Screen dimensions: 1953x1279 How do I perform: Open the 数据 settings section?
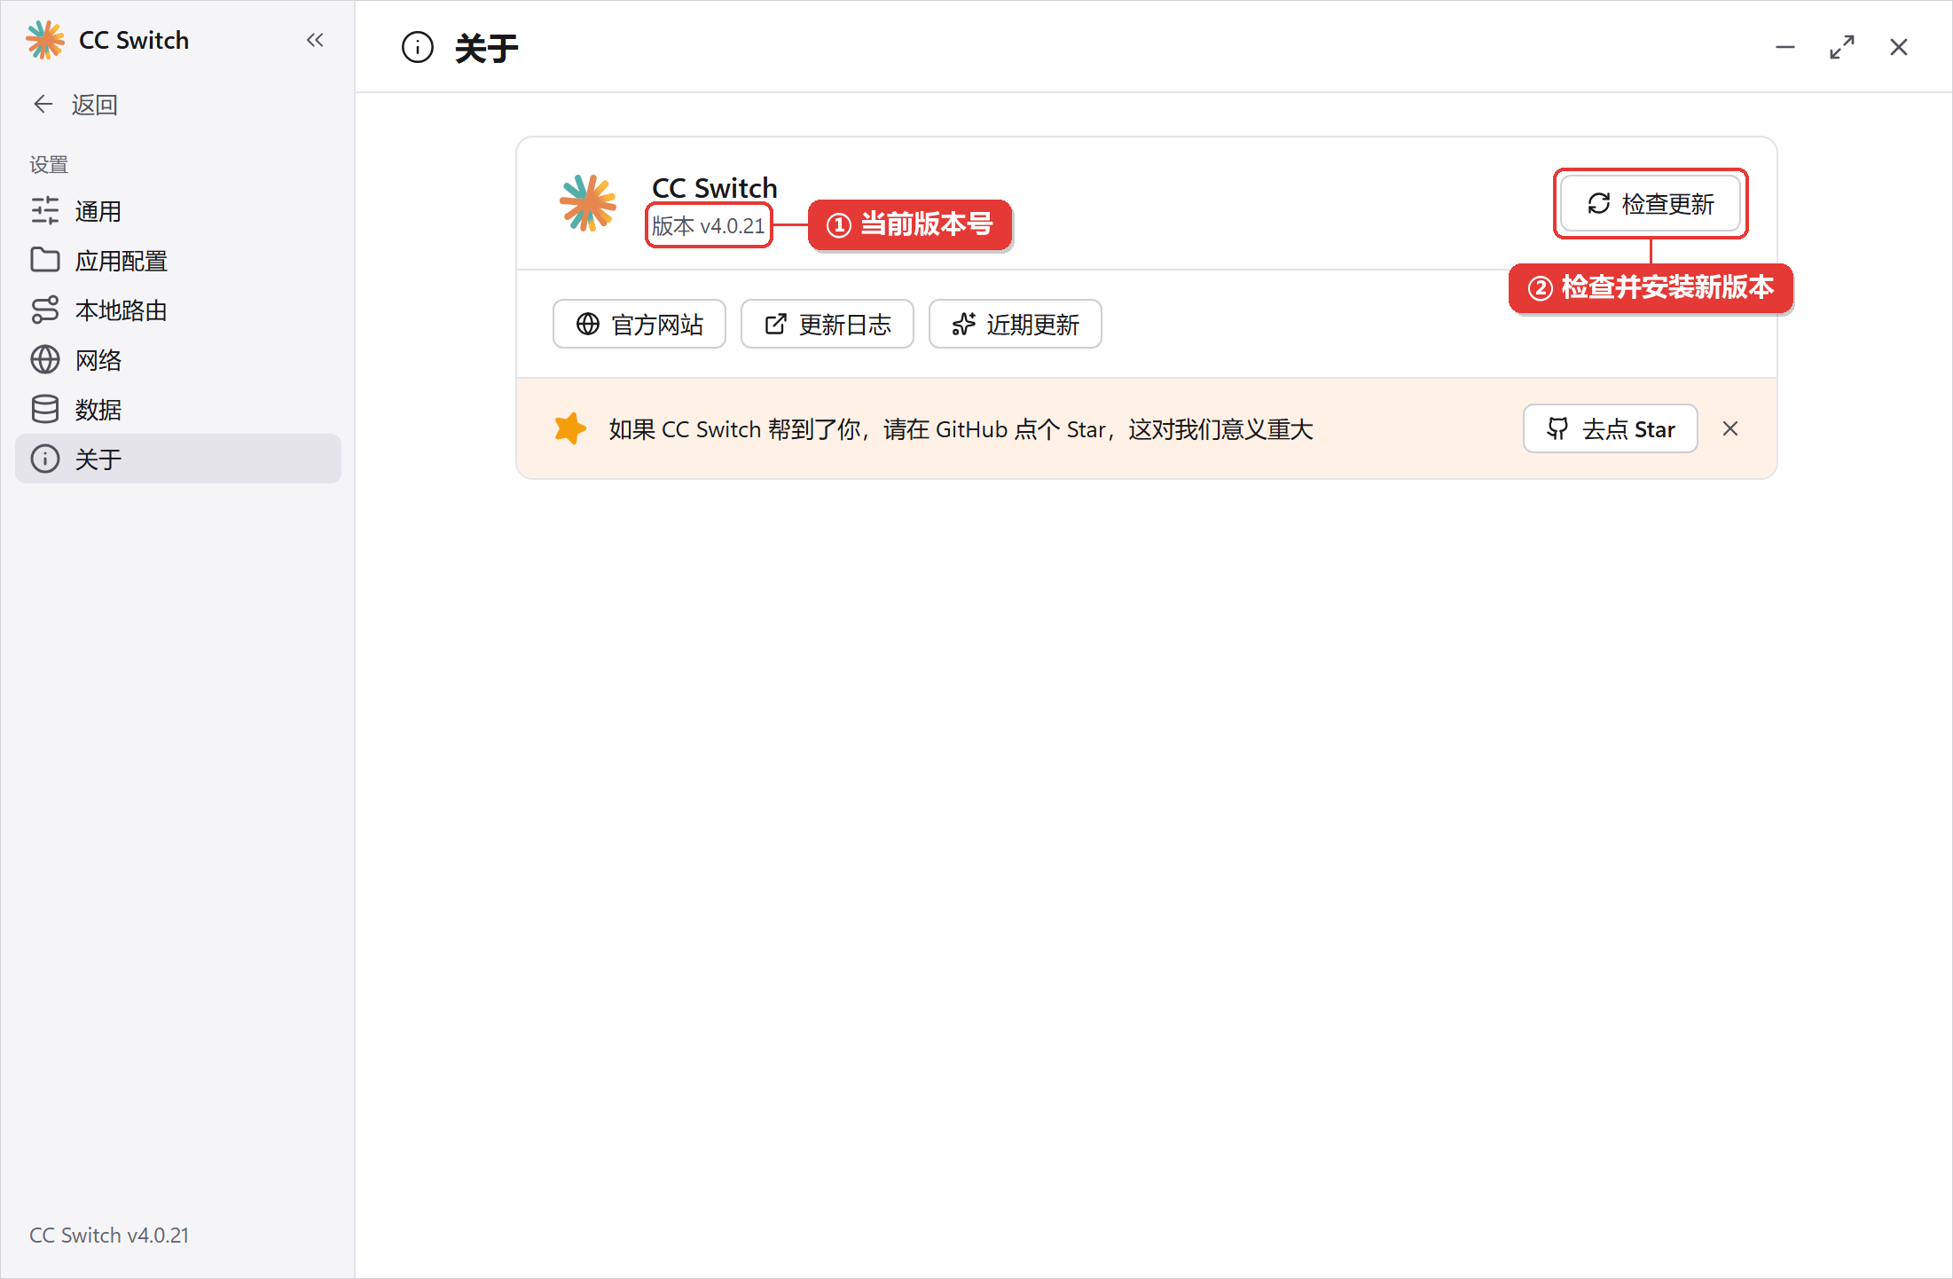(178, 410)
